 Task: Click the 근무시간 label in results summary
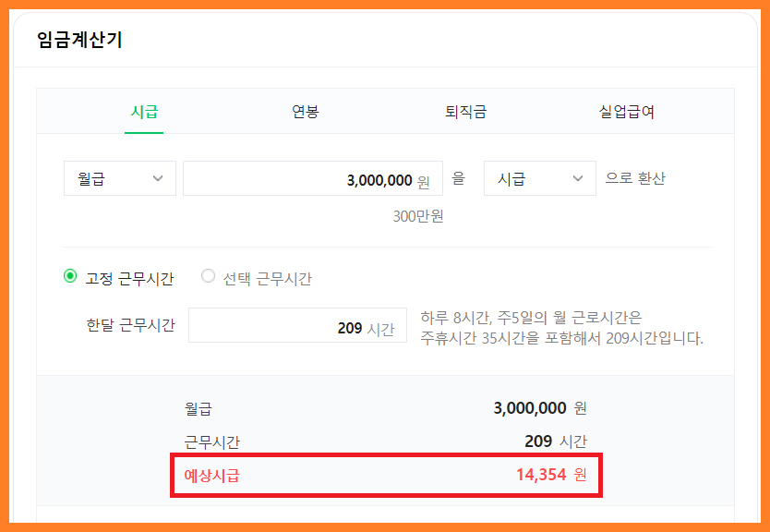[x=212, y=442]
